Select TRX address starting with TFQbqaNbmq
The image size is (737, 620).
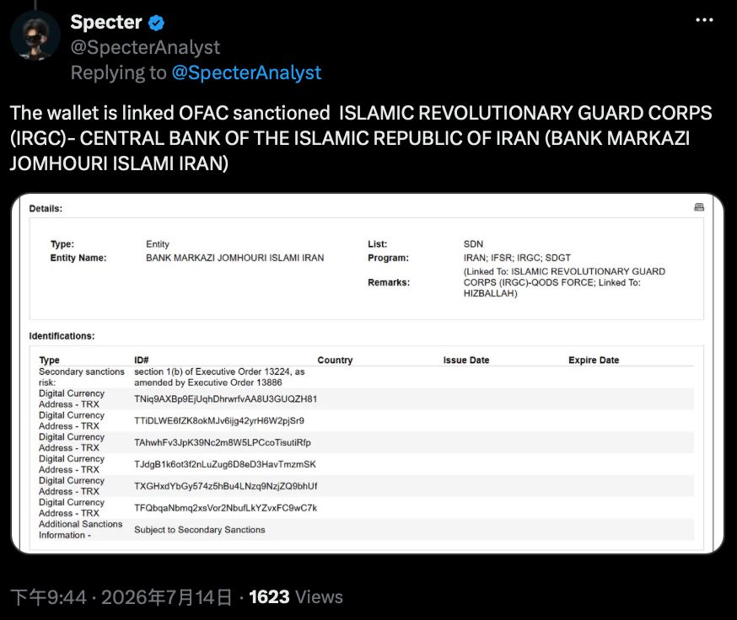tap(226, 508)
